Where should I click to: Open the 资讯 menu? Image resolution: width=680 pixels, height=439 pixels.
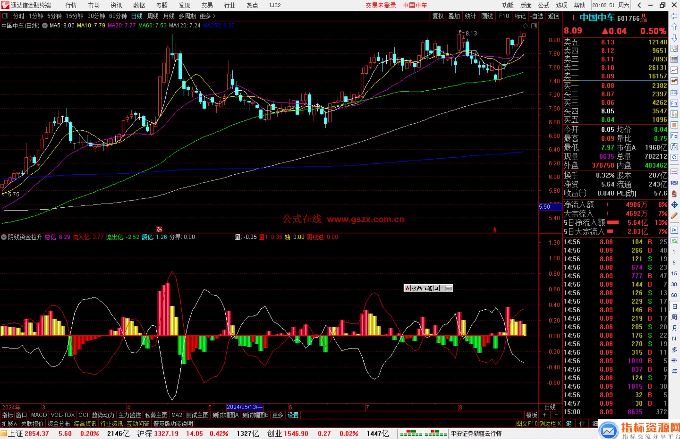116,5
